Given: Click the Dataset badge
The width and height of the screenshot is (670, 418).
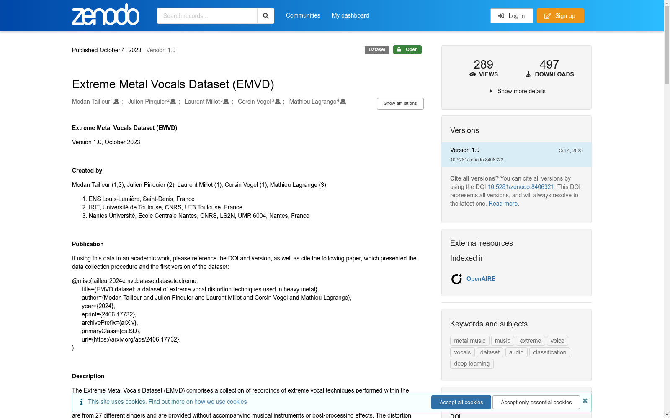Looking at the screenshot, I should pyautogui.click(x=377, y=49).
